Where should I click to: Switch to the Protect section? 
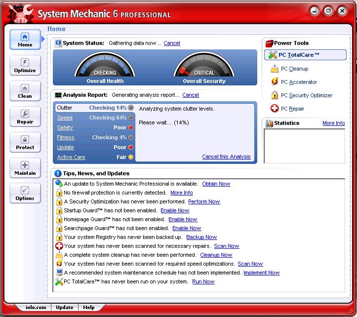[x=25, y=142]
